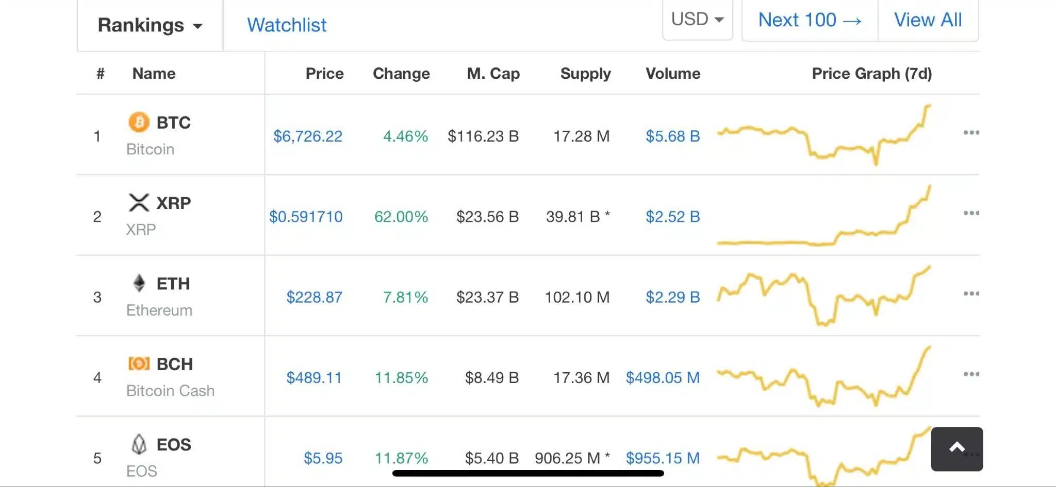Screen dimensions: 1056x487
Task: Switch to the Watchlist tab
Action: pyautogui.click(x=287, y=25)
